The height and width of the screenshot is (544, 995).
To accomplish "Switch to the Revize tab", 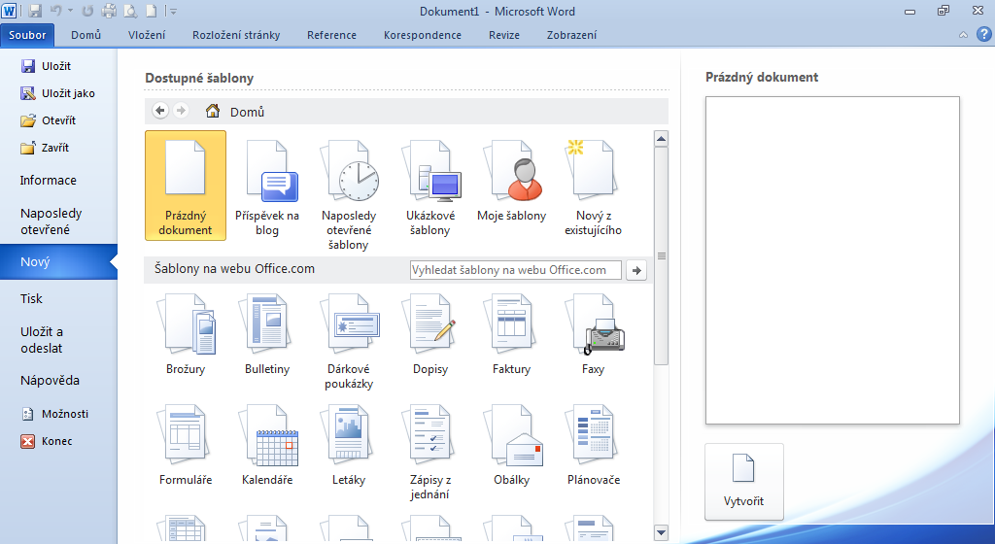I will [504, 35].
